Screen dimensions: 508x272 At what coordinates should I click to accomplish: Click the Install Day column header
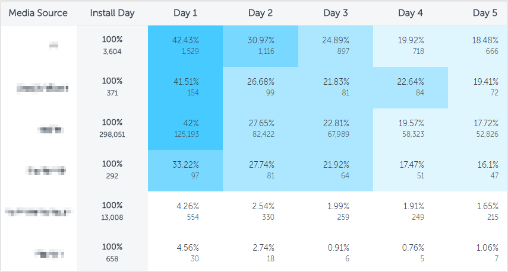(x=112, y=13)
